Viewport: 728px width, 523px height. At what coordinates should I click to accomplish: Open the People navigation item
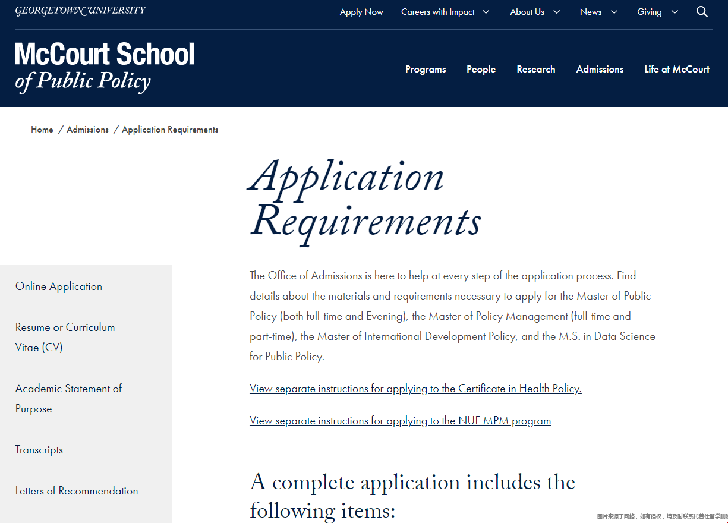(x=481, y=69)
